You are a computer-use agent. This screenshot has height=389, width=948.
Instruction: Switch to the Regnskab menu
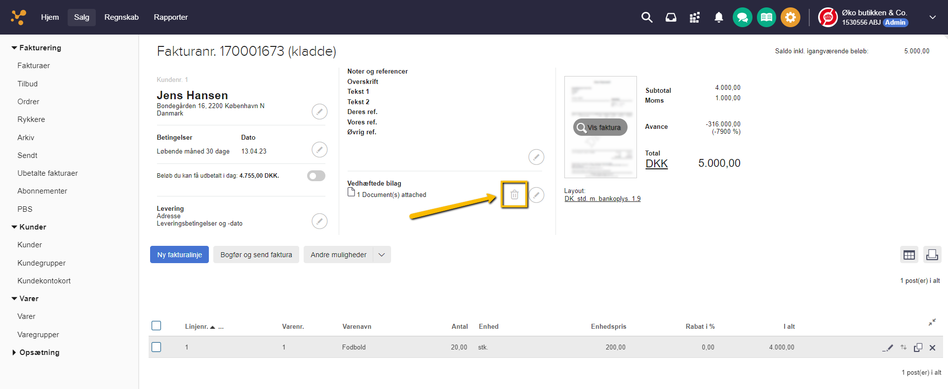(121, 17)
